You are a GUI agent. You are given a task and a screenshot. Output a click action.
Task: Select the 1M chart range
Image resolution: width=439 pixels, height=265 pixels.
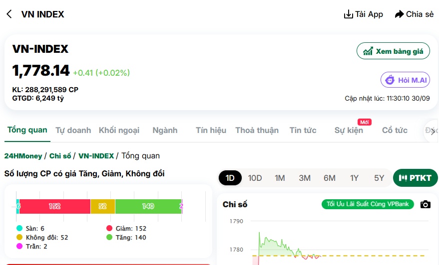pyautogui.click(x=280, y=178)
